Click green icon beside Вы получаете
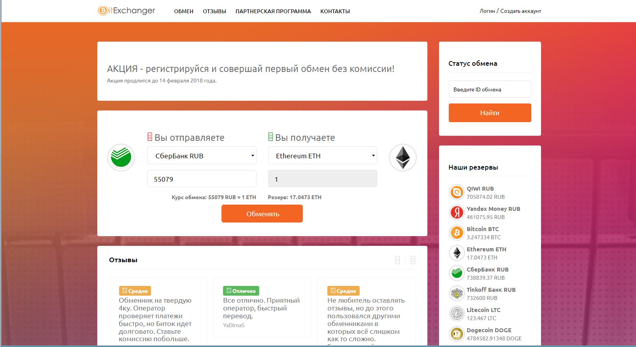The image size is (636, 347). [271, 137]
